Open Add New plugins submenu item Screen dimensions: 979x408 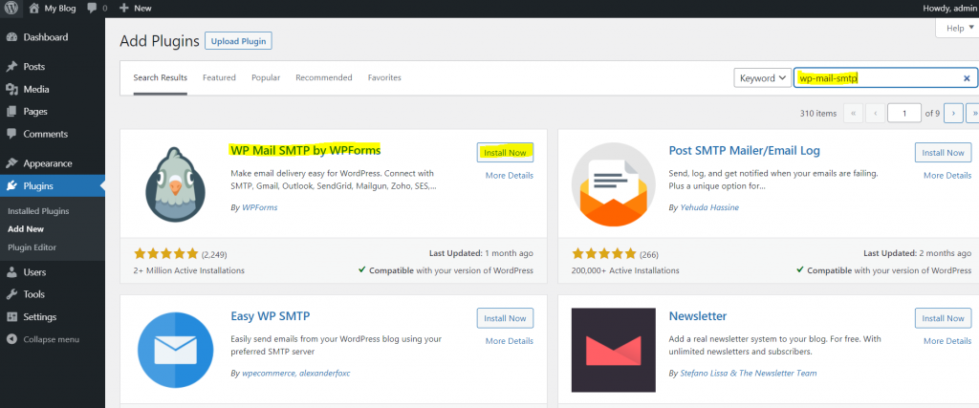pos(26,229)
